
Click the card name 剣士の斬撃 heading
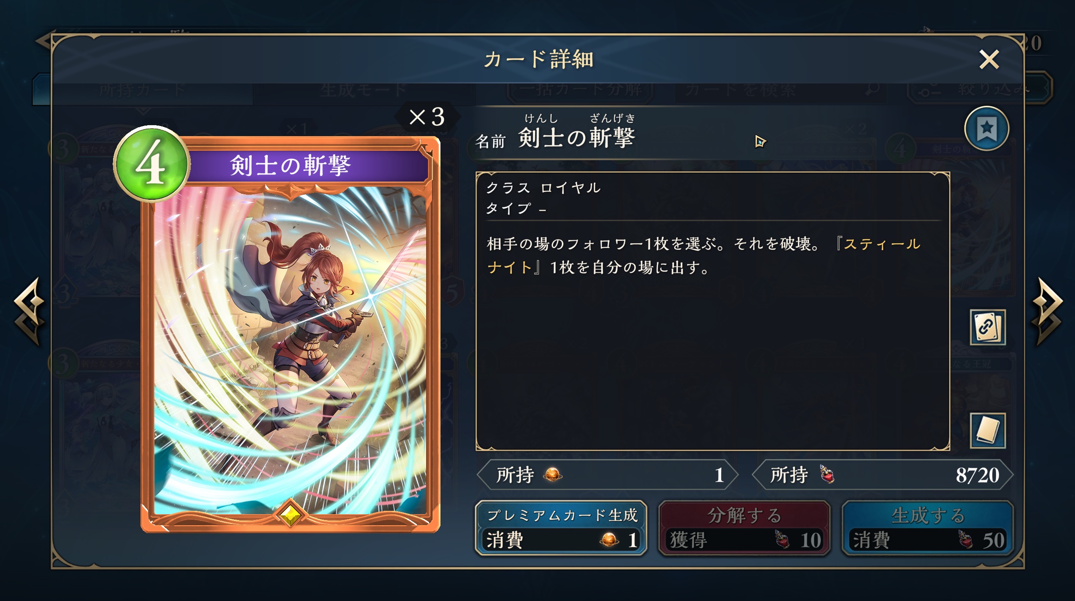point(577,137)
